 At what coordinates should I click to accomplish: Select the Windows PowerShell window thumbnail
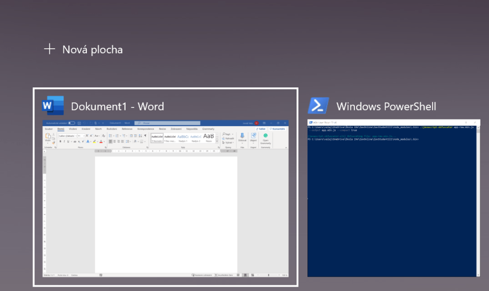[x=394, y=198]
